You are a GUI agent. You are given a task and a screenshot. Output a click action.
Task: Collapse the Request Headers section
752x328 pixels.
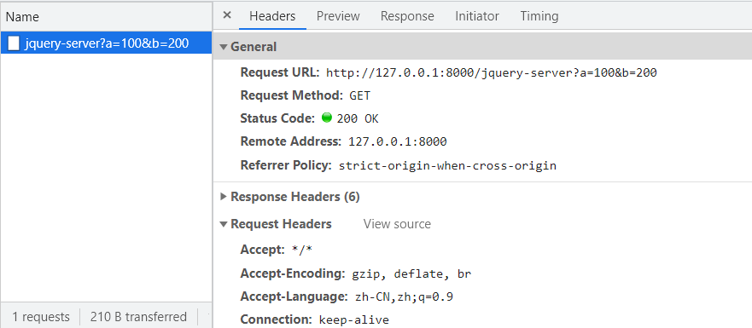point(223,224)
